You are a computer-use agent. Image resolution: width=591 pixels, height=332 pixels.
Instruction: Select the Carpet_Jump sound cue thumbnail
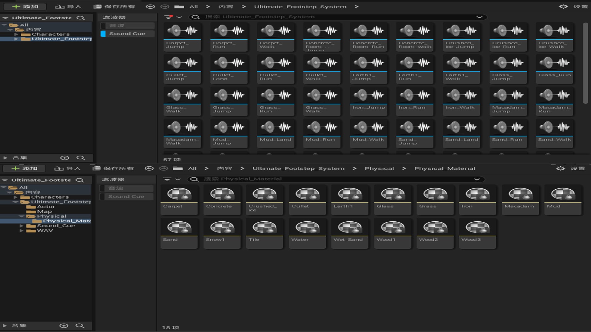(x=182, y=34)
